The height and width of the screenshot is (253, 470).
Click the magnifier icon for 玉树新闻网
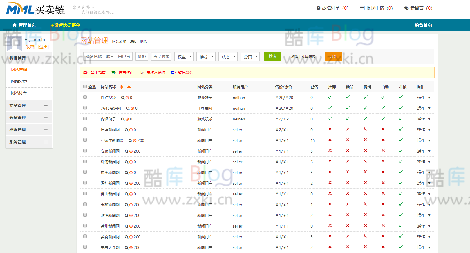click(126, 205)
